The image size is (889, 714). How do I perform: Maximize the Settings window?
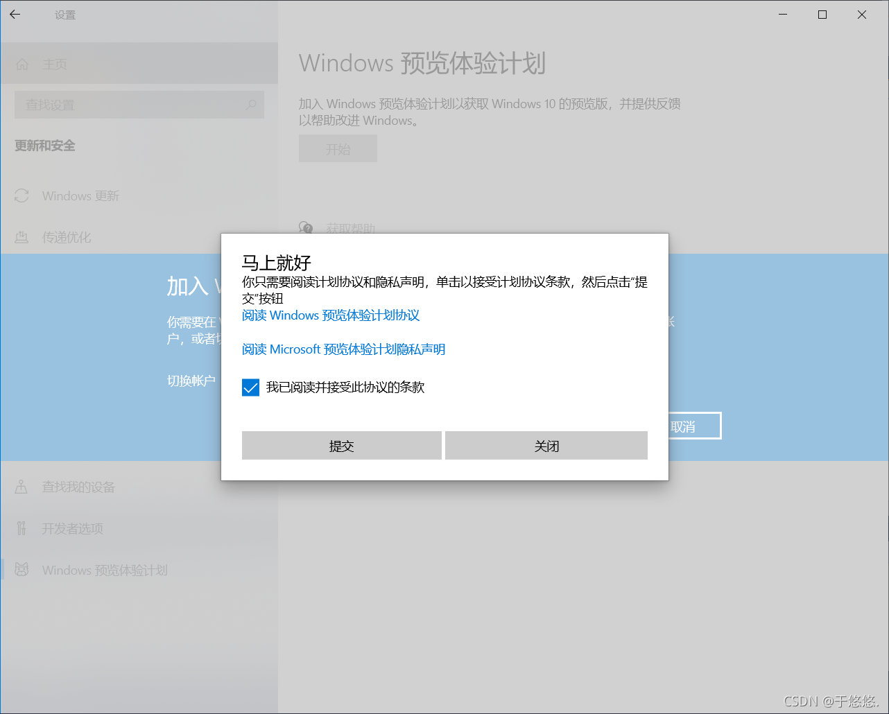pos(822,15)
